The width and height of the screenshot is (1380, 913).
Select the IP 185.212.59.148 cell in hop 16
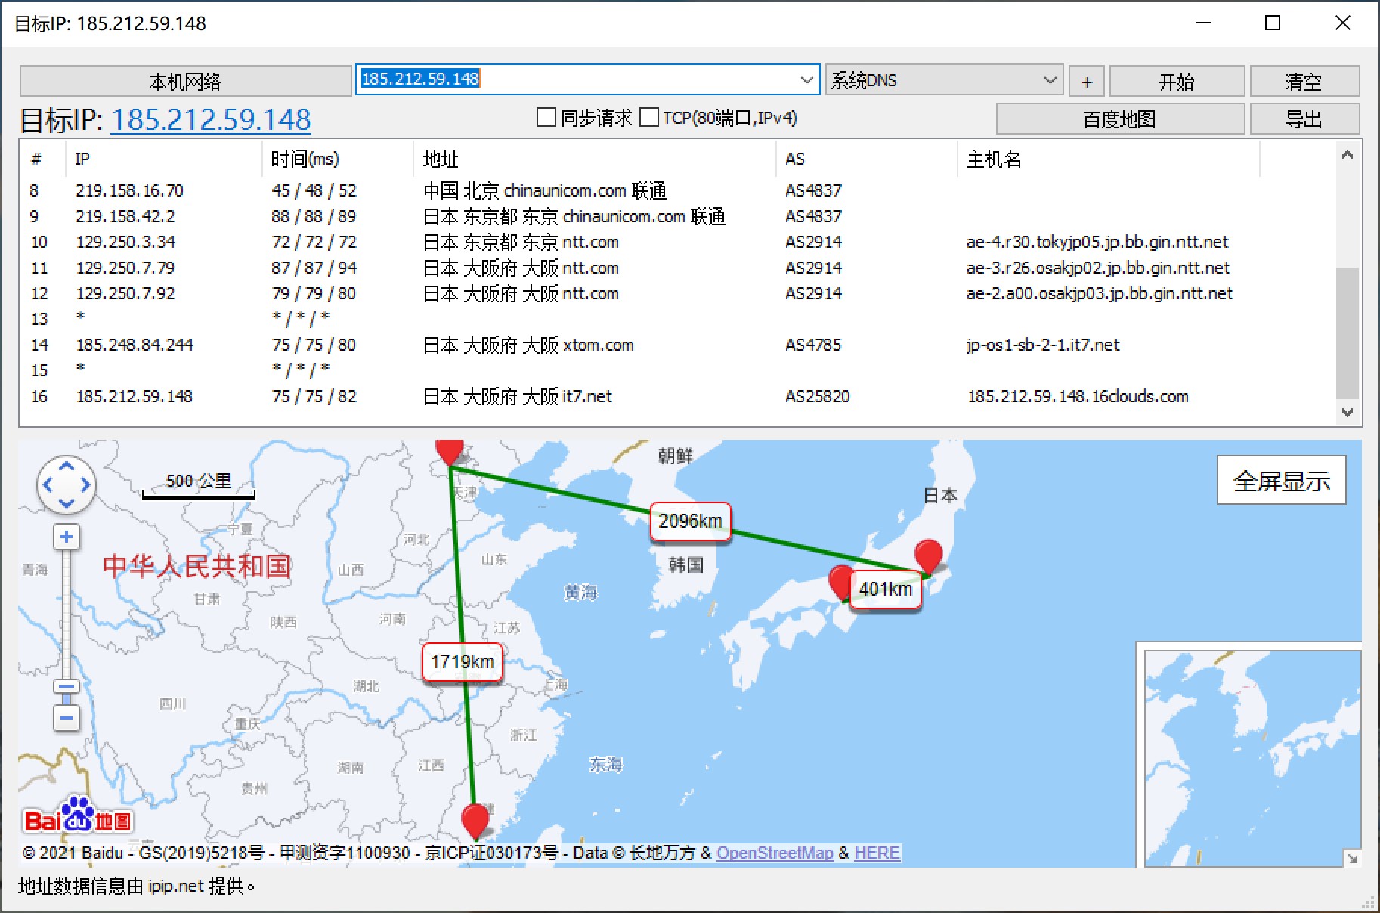coord(135,396)
